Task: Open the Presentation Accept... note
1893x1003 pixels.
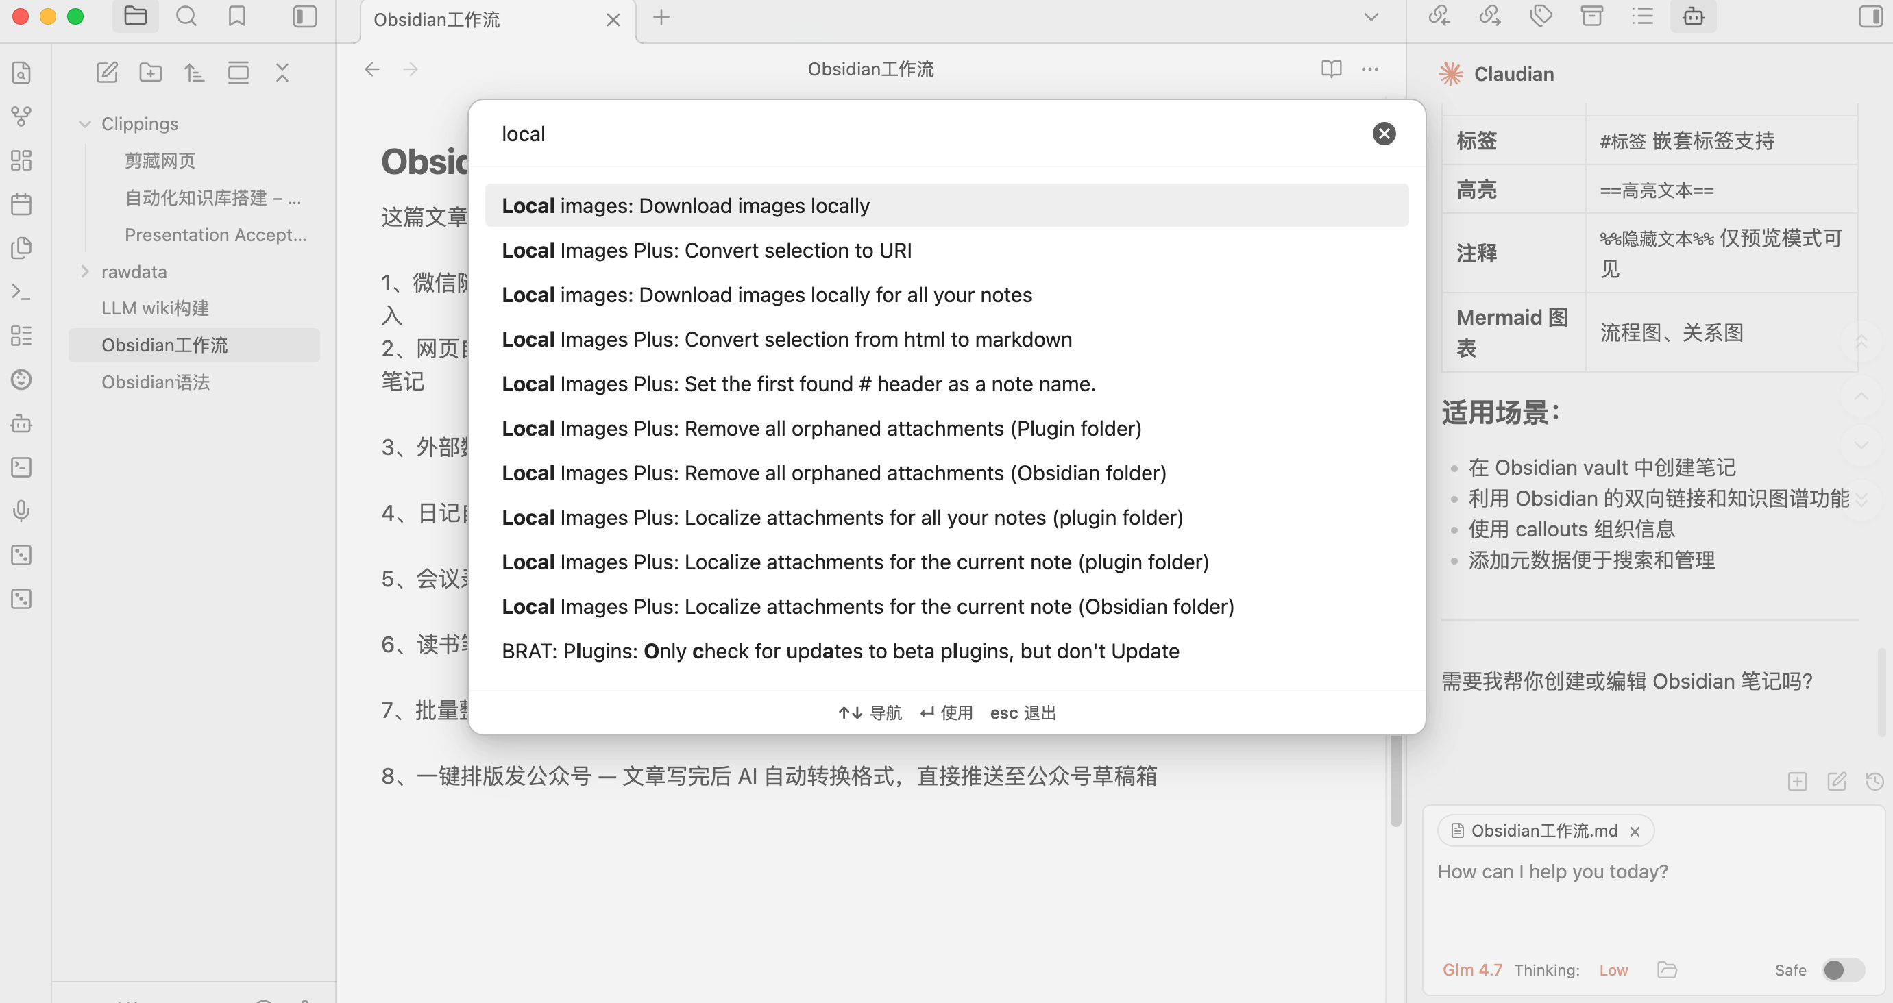Action: (215, 235)
